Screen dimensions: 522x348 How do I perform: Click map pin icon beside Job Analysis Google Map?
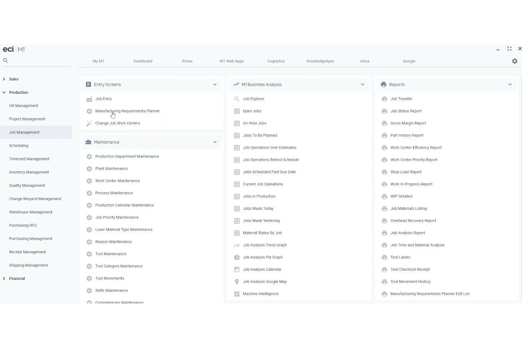pyautogui.click(x=237, y=282)
